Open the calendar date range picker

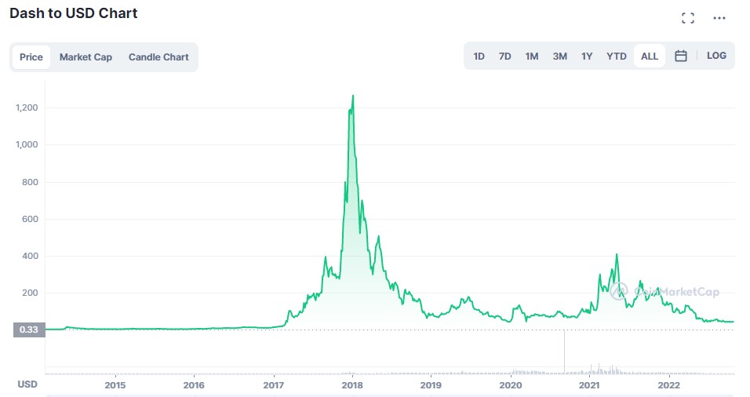[x=681, y=56]
